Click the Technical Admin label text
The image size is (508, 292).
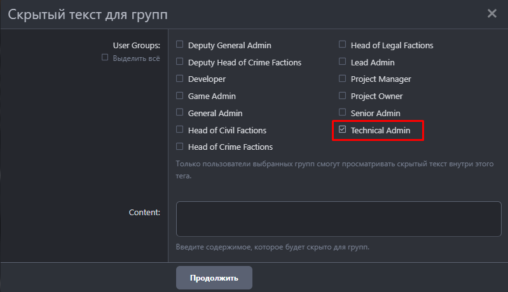[380, 131]
